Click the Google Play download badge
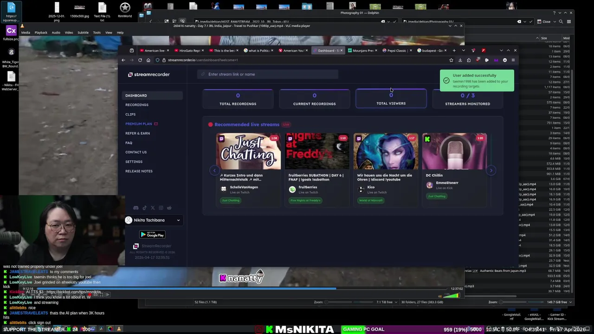Image resolution: width=594 pixels, height=334 pixels. pos(152,235)
